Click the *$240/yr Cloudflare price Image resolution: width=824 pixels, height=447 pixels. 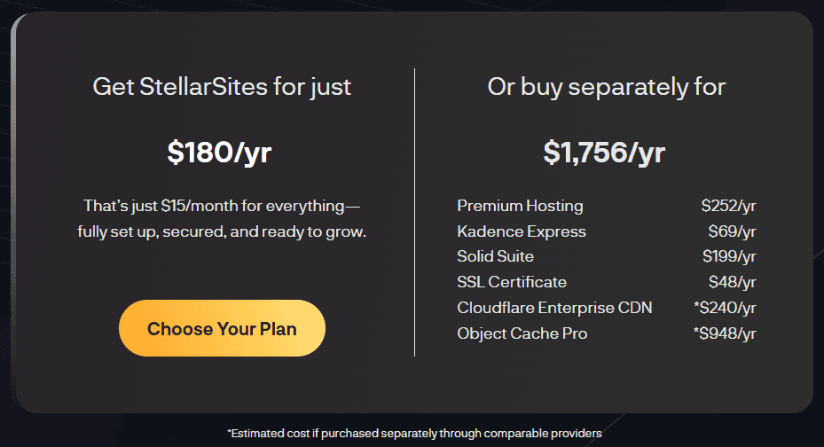point(725,308)
